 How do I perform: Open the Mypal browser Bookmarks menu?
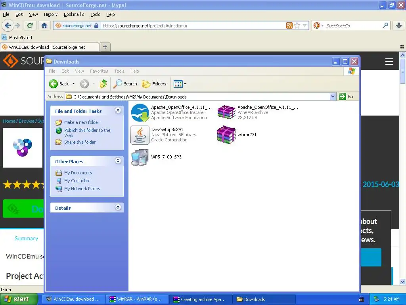74,15
